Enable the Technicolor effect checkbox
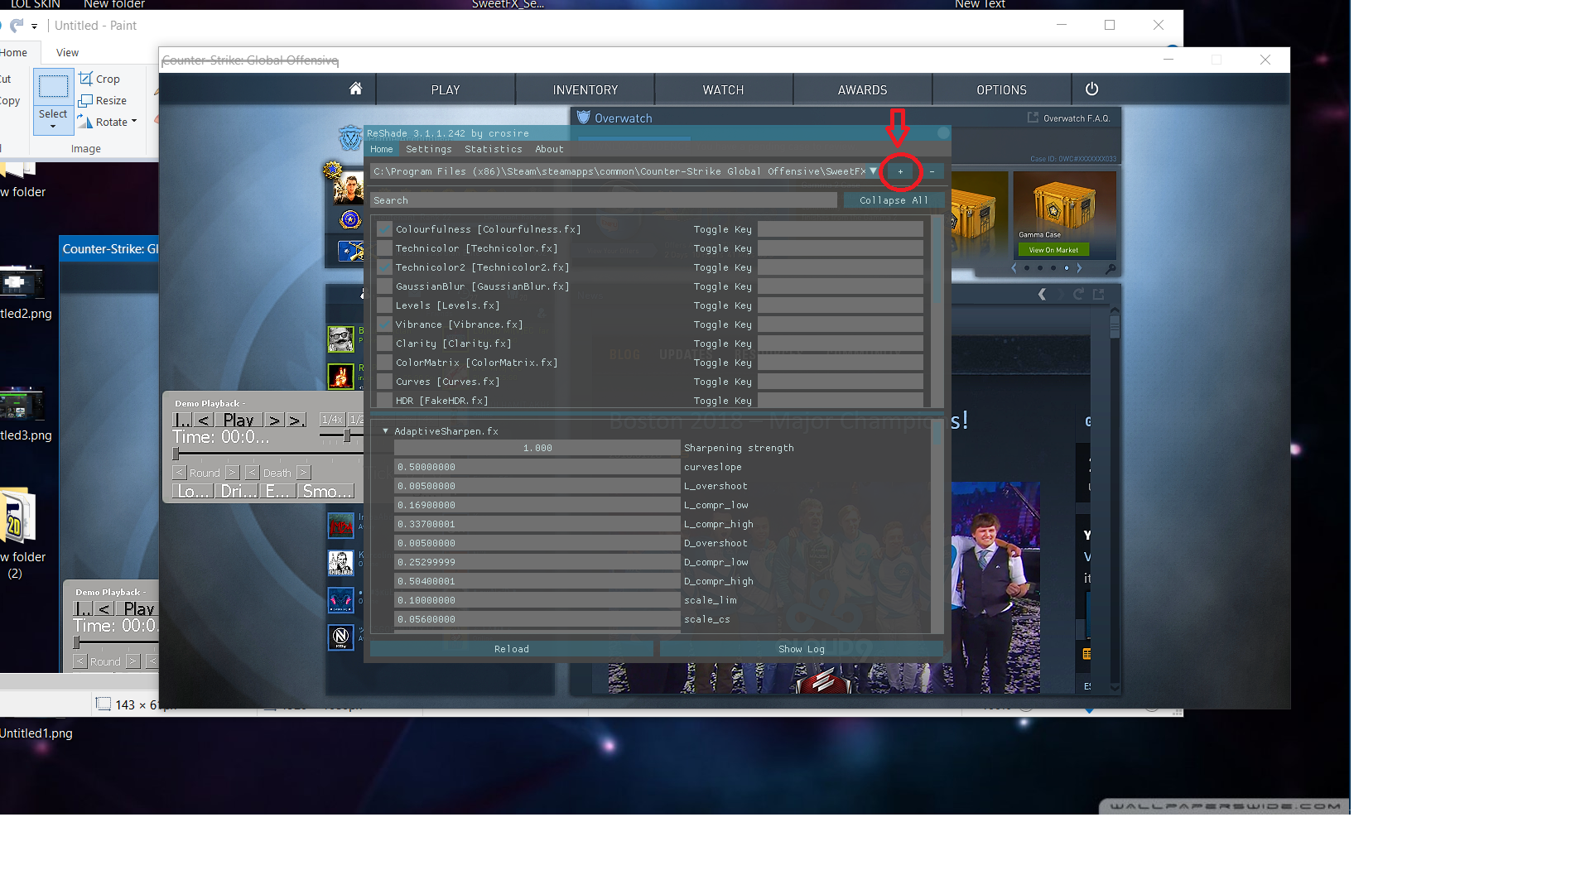 click(384, 248)
